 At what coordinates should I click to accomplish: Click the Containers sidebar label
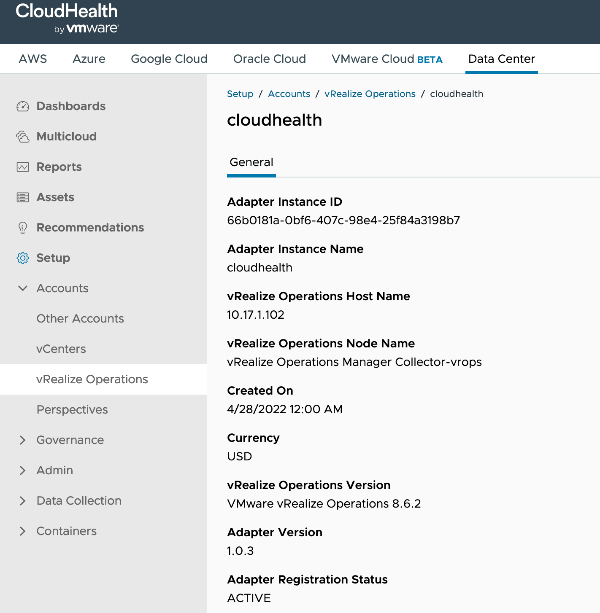pos(67,531)
